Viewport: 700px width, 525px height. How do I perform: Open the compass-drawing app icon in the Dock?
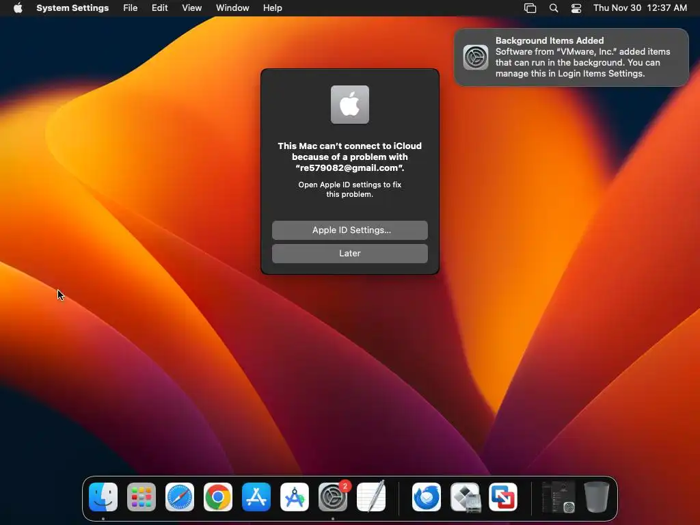(x=294, y=497)
